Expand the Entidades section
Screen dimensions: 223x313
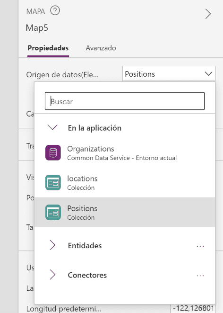point(52,245)
